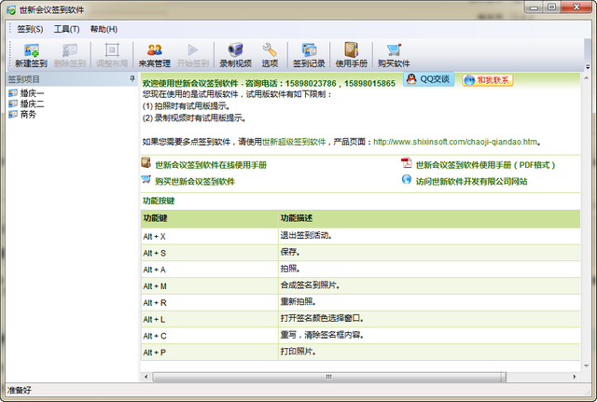Click the vertical scrollbar down arrow
This screenshot has width=597, height=402.
point(587,366)
